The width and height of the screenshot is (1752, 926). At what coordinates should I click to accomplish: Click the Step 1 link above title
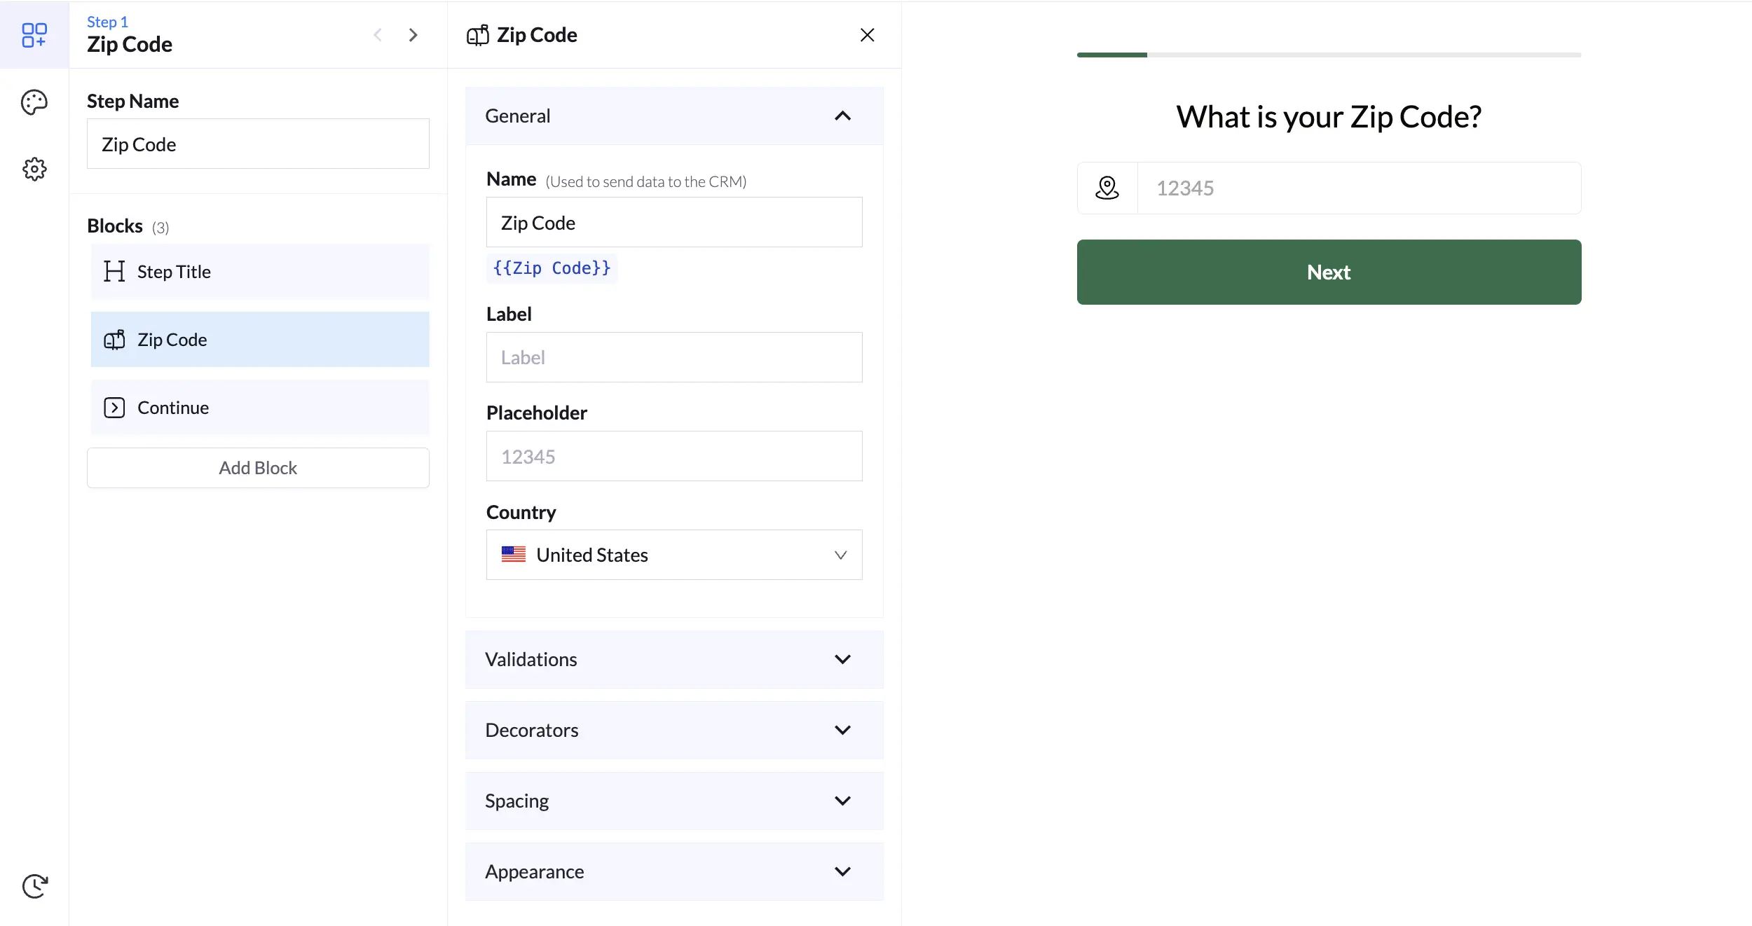click(x=107, y=22)
